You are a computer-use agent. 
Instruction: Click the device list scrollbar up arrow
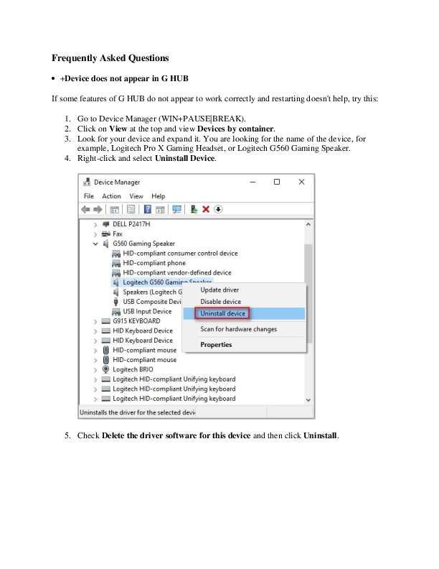(308, 224)
